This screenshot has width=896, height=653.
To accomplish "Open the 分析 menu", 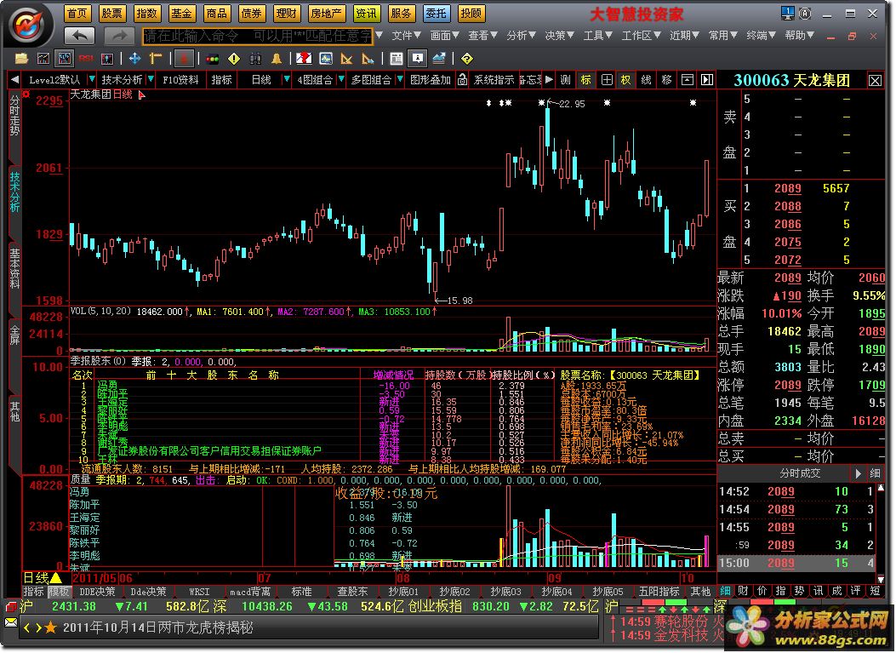I will (x=521, y=36).
